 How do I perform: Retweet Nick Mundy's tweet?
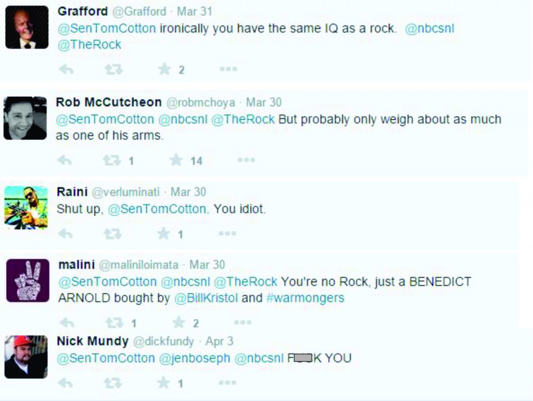click(x=113, y=383)
